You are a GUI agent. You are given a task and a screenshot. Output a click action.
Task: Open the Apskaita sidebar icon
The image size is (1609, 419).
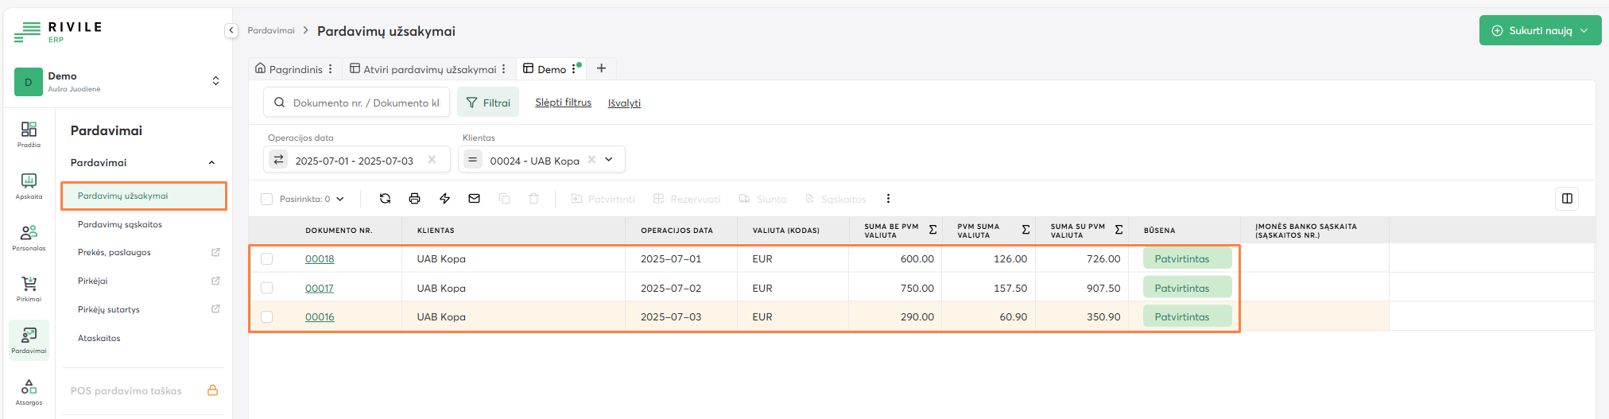(29, 185)
